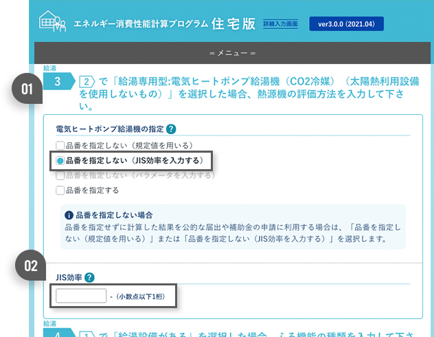Select 品番を指定しない（JIS効率を入力する） option
Viewport: 434px width, 337px height.
(x=60, y=160)
